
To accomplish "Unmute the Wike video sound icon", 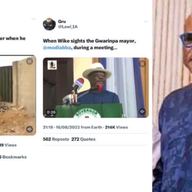I will pos(142,112).
